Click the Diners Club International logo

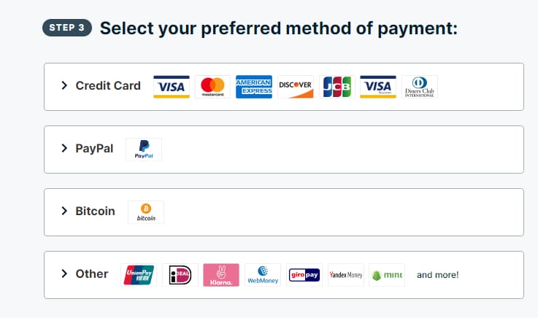coord(420,87)
